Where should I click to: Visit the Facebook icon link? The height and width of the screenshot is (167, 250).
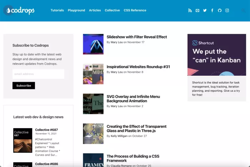click(x=212, y=10)
